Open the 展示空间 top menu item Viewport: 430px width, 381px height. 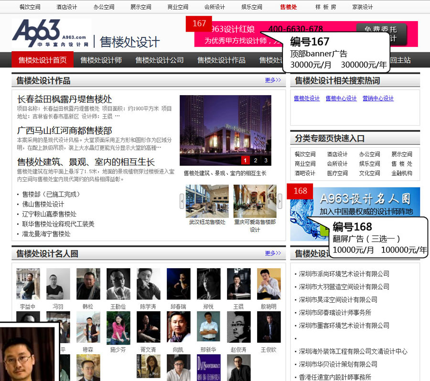(x=140, y=7)
